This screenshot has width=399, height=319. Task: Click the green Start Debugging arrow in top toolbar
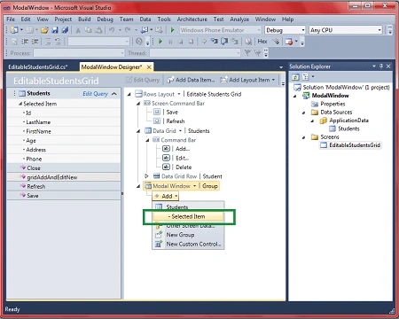[x=172, y=30]
